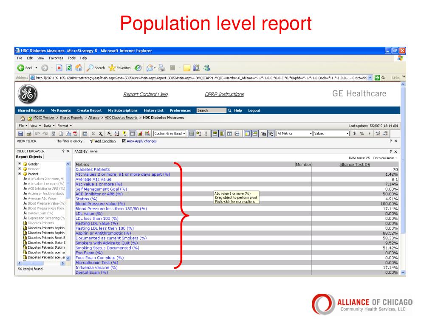The height and width of the screenshot is (326, 435).
Task: Expand the Patient tree node
Action: click(x=20, y=174)
